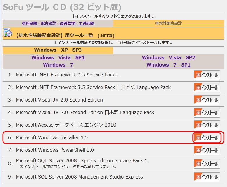Select the 排水性配合設計 tab
Image resolution: width=227 pixels, height=187 pixels.
(x=169, y=23)
